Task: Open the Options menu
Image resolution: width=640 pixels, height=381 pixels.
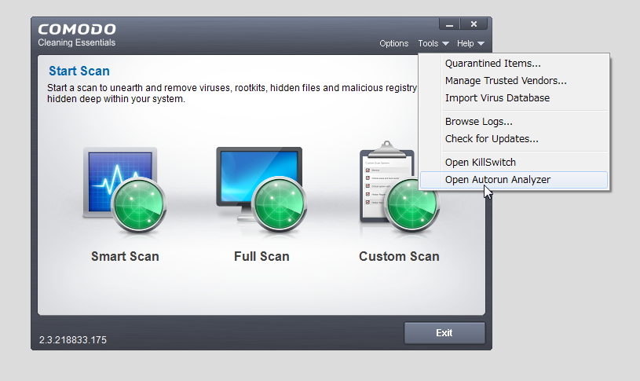Action: click(393, 43)
